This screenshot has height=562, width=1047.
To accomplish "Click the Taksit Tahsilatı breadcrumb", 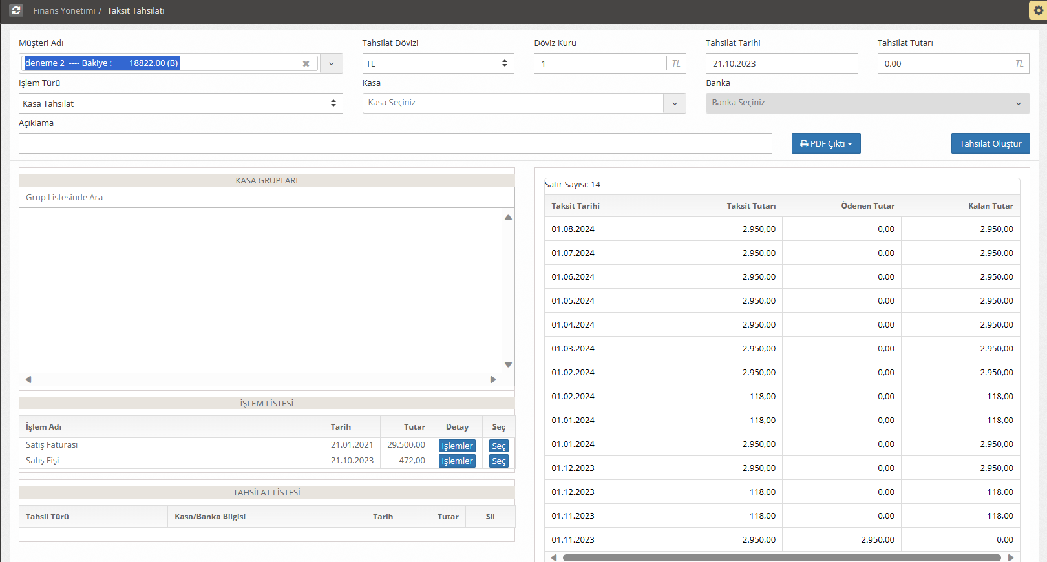I will [136, 10].
